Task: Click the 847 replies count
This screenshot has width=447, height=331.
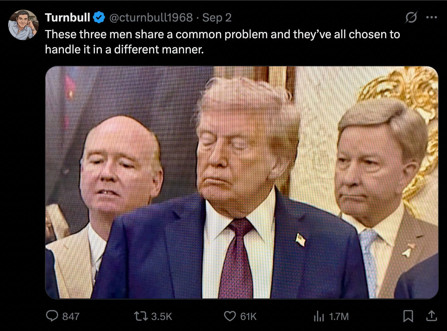Action: [x=71, y=316]
